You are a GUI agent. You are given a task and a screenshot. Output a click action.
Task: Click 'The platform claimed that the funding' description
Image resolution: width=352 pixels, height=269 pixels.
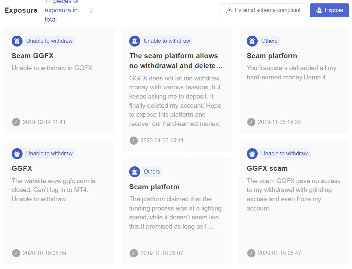[x=175, y=213]
